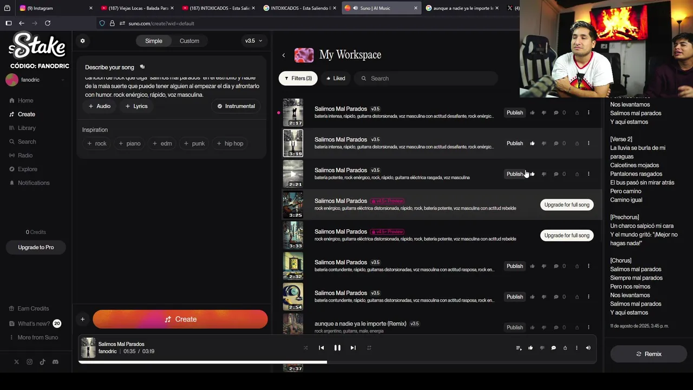Open Suno's Discord link in the sidebar footer
The width and height of the screenshot is (693, 390).
click(55, 362)
